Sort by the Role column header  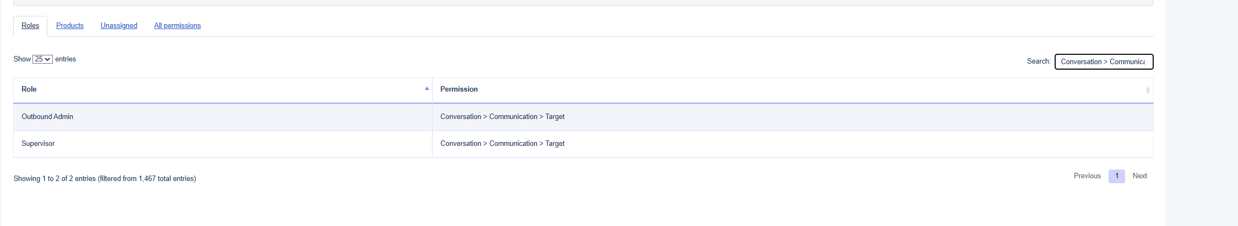(x=29, y=89)
